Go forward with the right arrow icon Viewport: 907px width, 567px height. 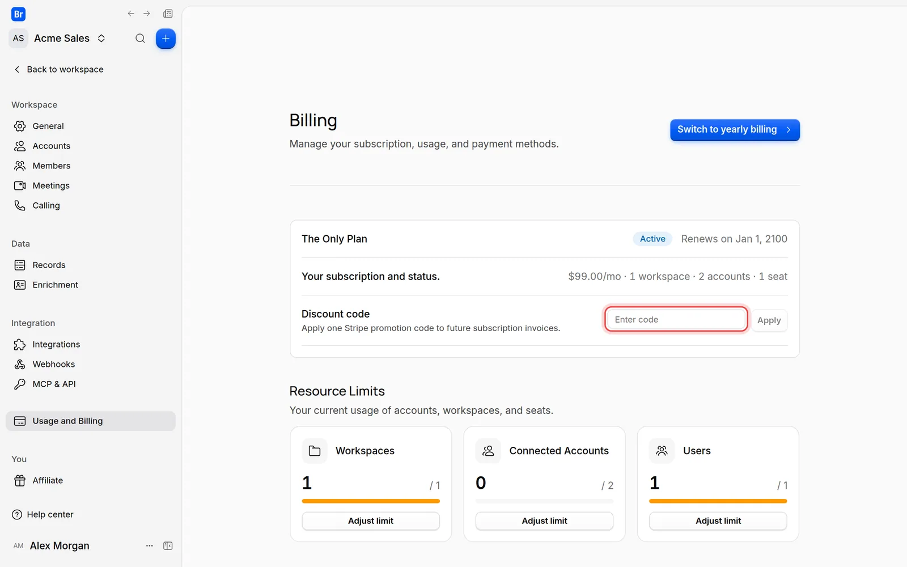(x=147, y=14)
